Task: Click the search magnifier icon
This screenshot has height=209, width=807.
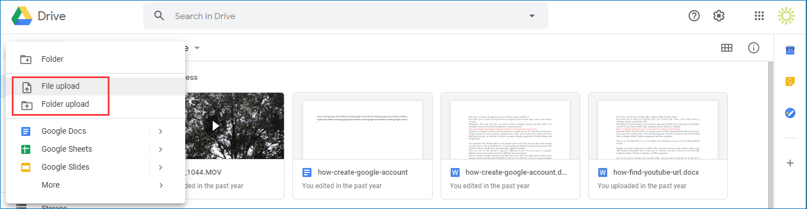Action: (159, 16)
